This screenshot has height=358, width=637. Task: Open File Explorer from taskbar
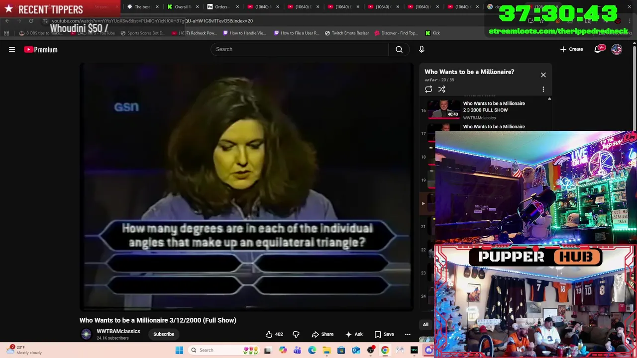pos(326,350)
